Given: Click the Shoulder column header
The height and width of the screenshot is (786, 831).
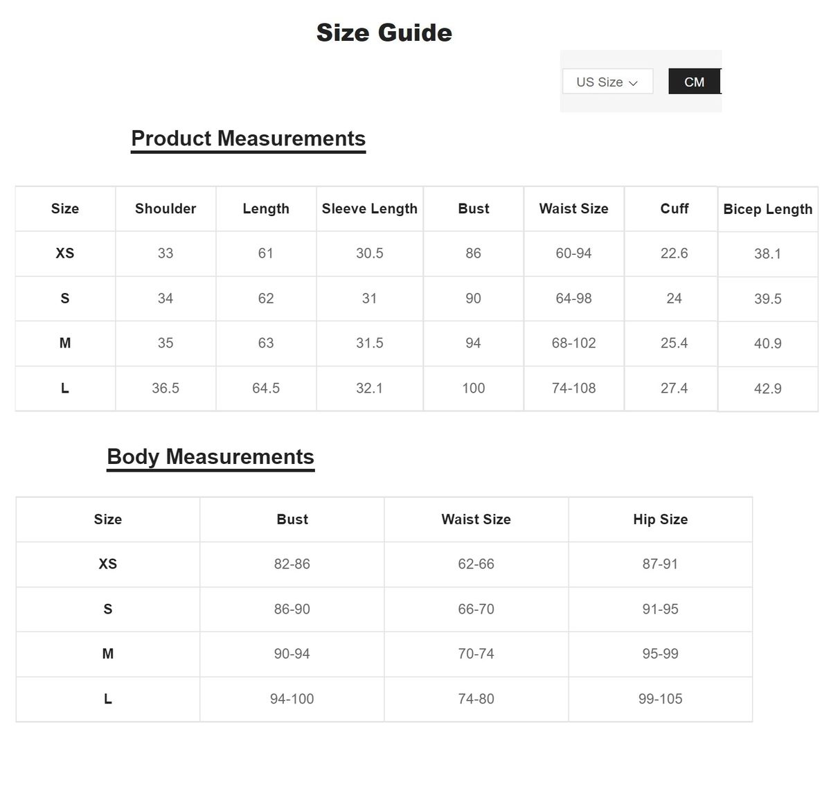Looking at the screenshot, I should (x=166, y=208).
